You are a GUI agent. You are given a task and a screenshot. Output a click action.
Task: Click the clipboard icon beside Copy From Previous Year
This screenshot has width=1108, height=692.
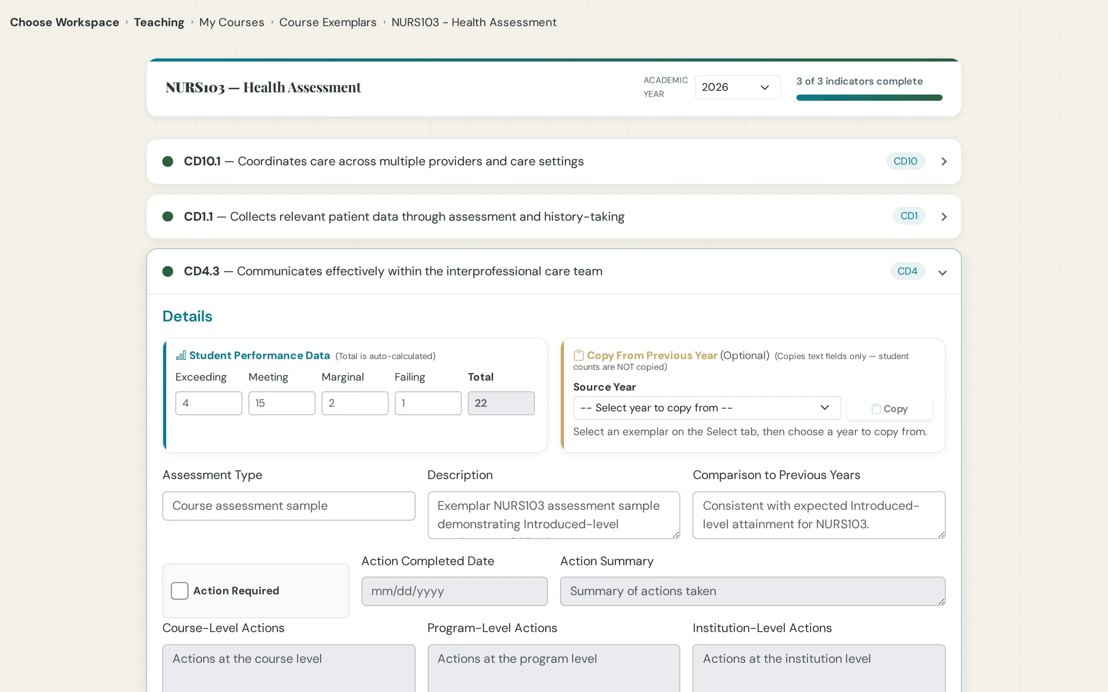click(x=579, y=355)
